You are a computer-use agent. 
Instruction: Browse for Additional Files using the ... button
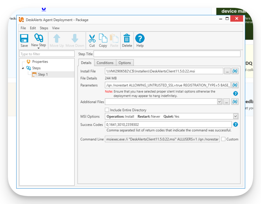click(x=227, y=102)
